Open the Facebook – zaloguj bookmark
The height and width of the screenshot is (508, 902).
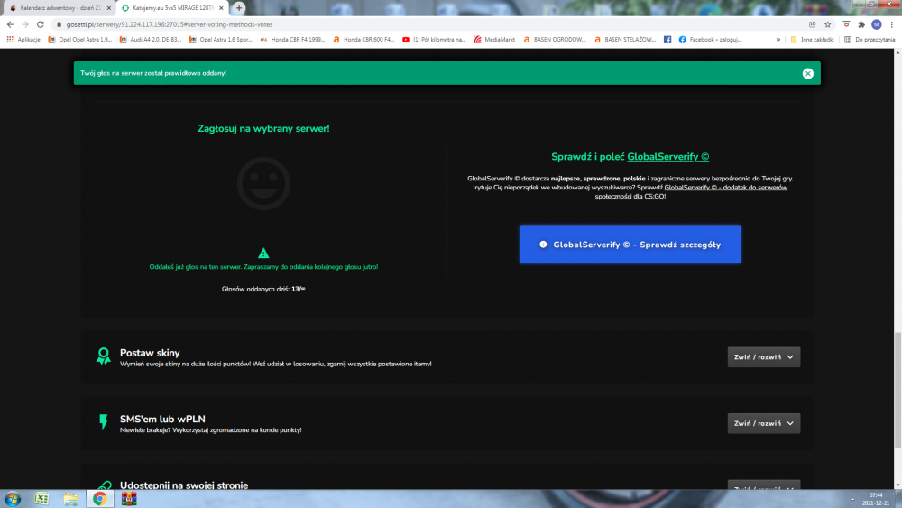point(711,40)
